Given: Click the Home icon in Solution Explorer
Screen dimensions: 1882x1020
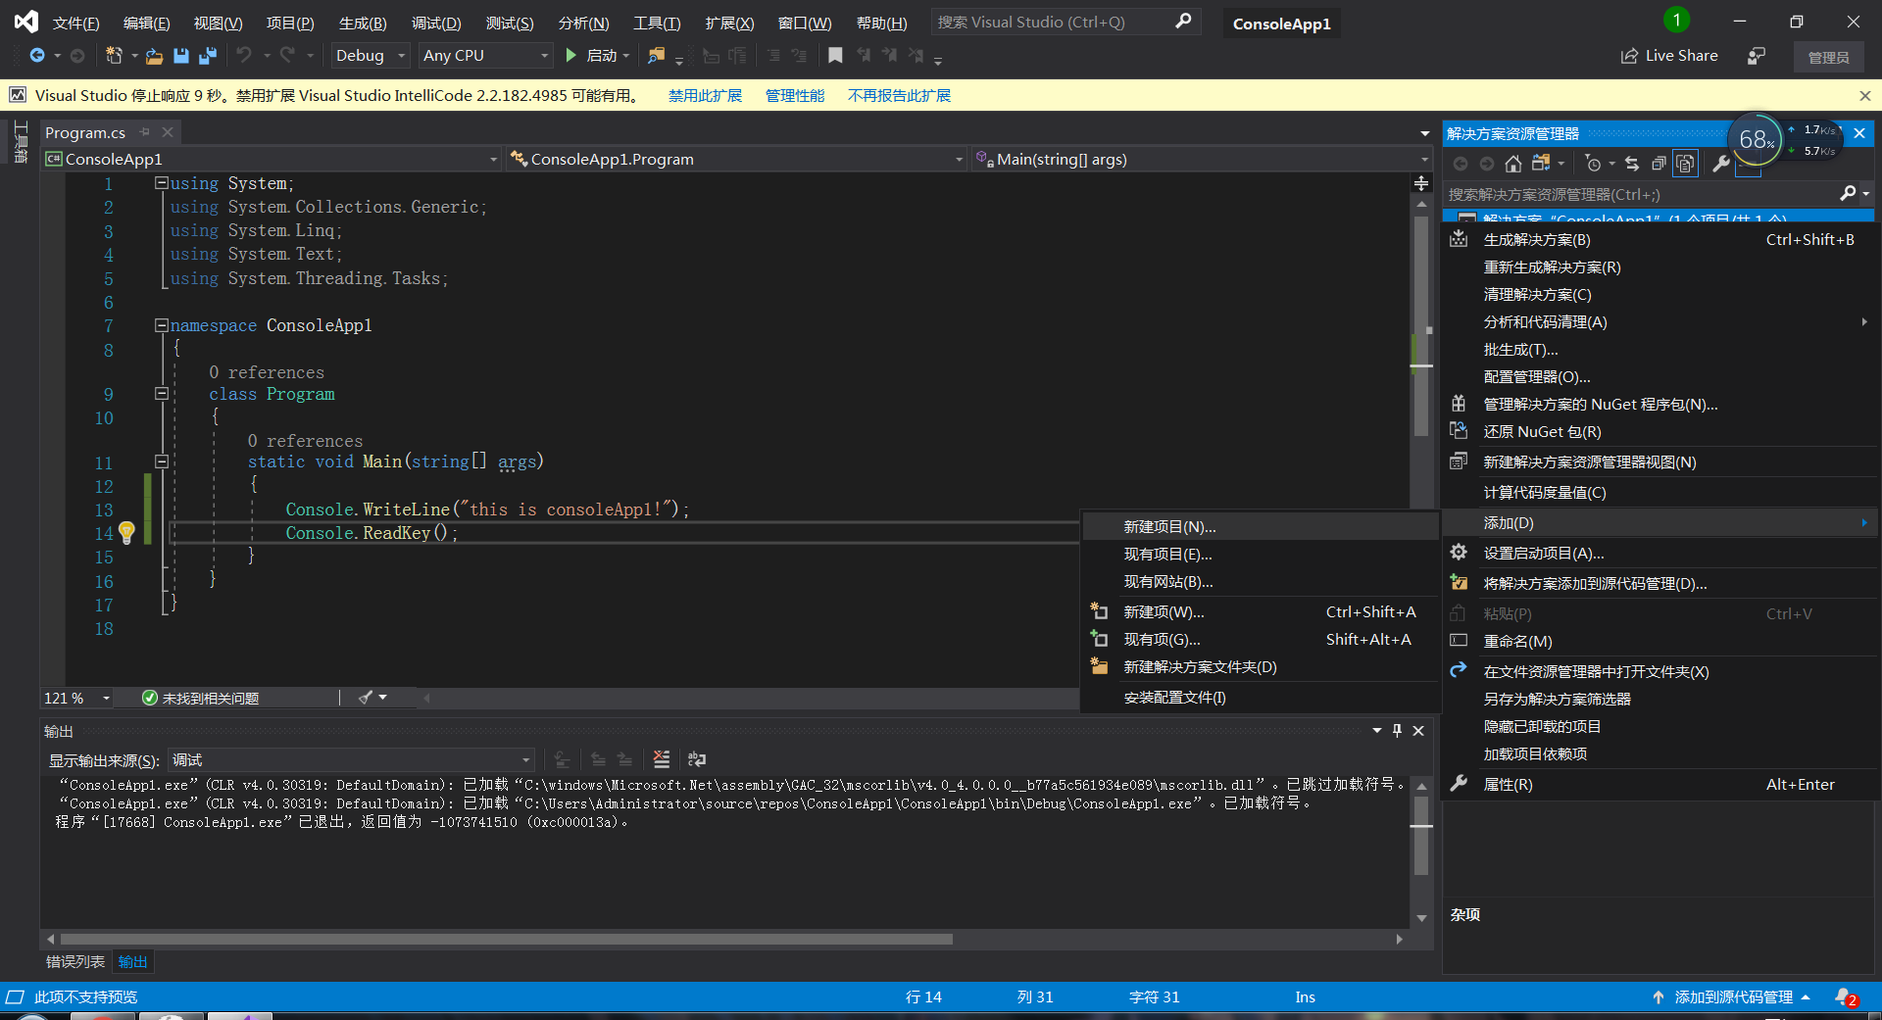Looking at the screenshot, I should point(1513,164).
